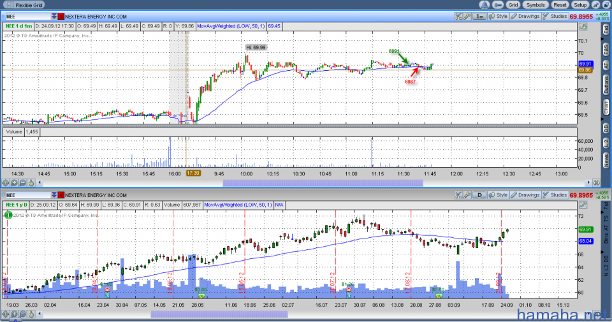Open the Trd tab on upper right sidebar
The width and height of the screenshot is (612, 322).
606,29
